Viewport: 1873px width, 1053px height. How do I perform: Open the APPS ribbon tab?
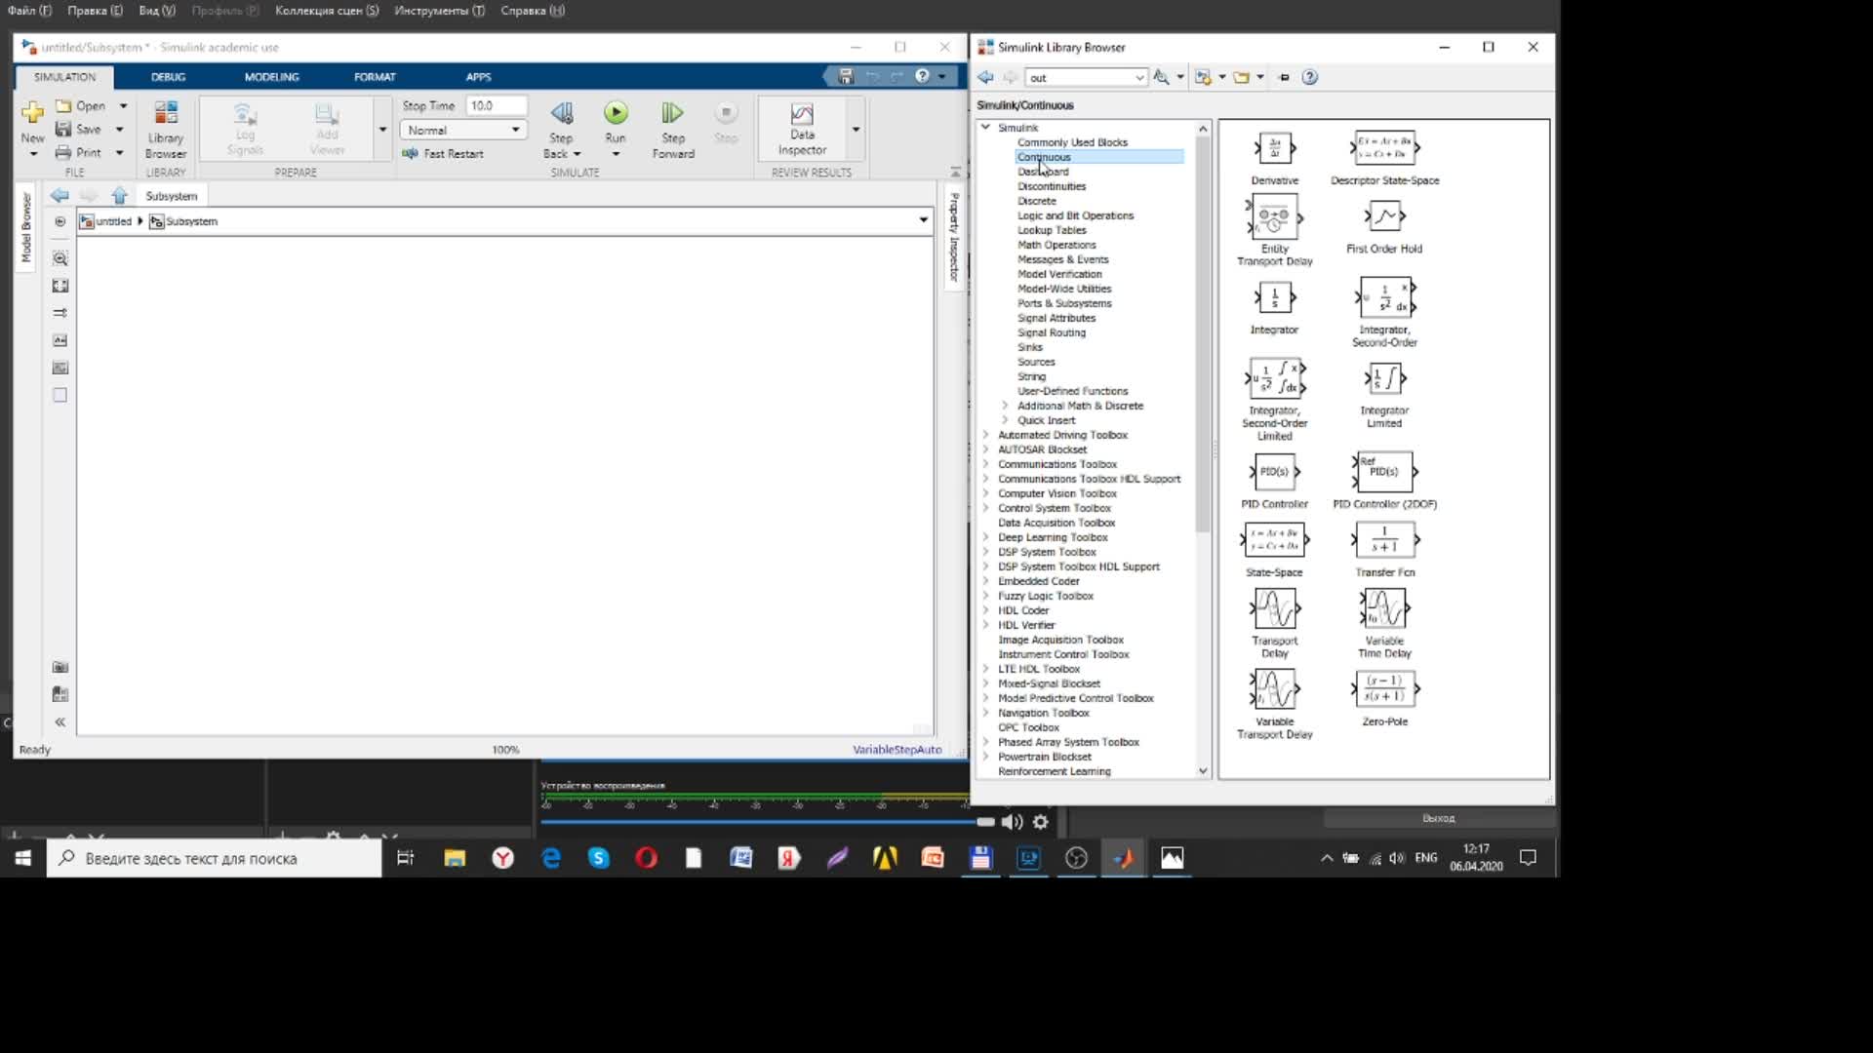point(478,76)
